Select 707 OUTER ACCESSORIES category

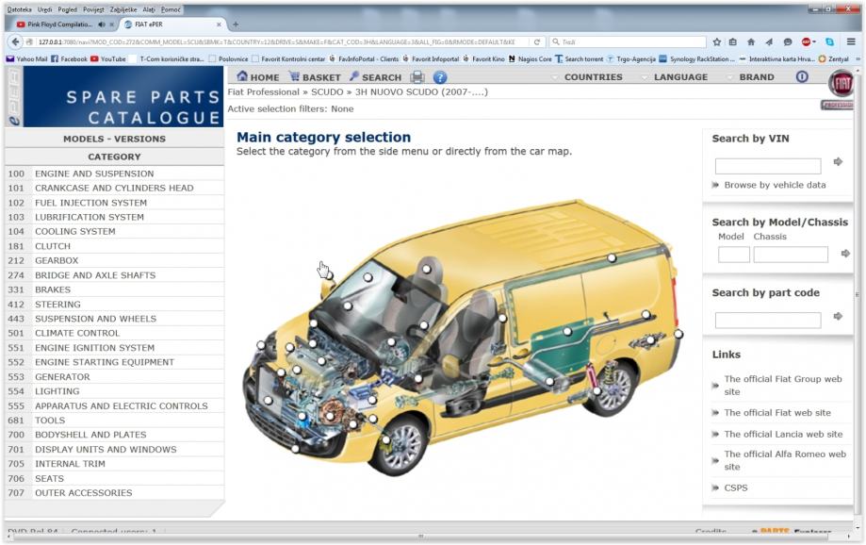pos(114,493)
